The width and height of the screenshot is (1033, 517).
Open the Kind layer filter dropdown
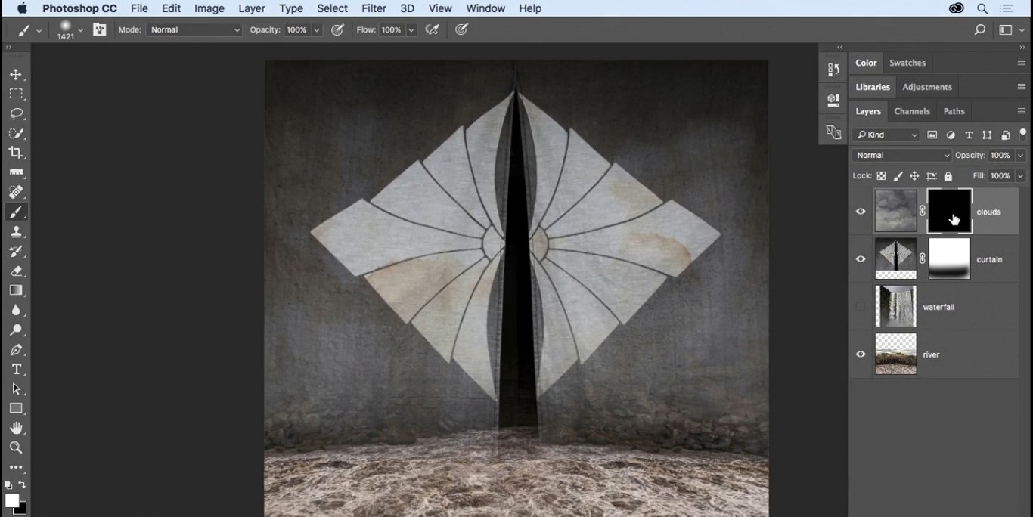click(x=886, y=135)
